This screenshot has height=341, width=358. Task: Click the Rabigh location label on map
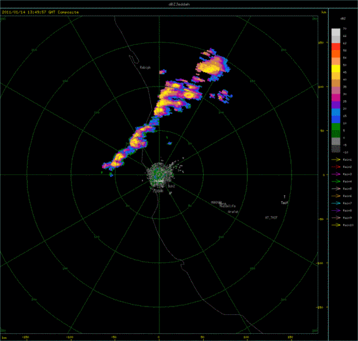(x=145, y=68)
